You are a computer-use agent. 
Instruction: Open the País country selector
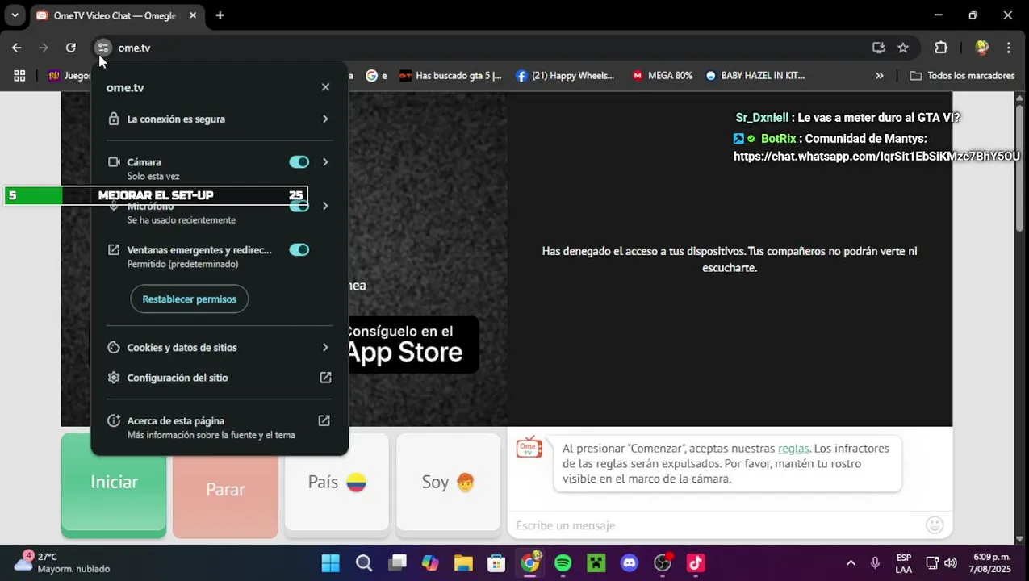click(337, 484)
